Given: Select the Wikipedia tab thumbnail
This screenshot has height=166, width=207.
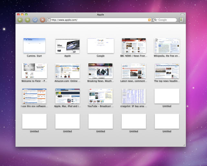Looking at the screenshot, I should [167, 46].
